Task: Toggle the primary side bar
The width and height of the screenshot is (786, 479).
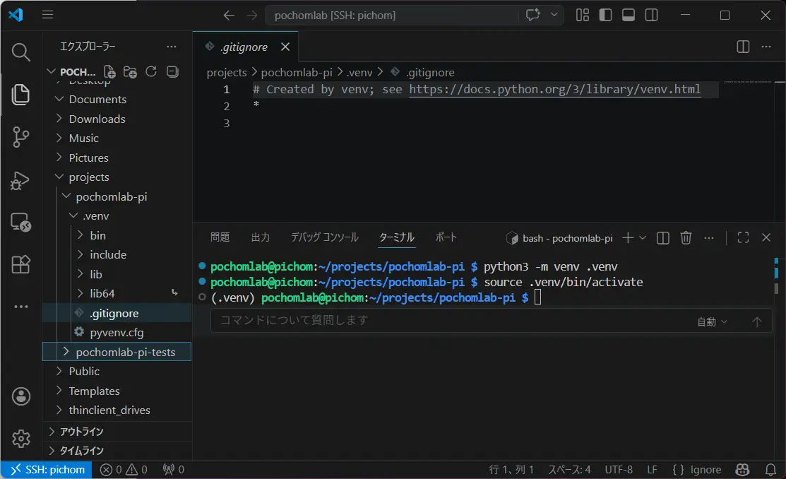Action: pyautogui.click(x=605, y=15)
